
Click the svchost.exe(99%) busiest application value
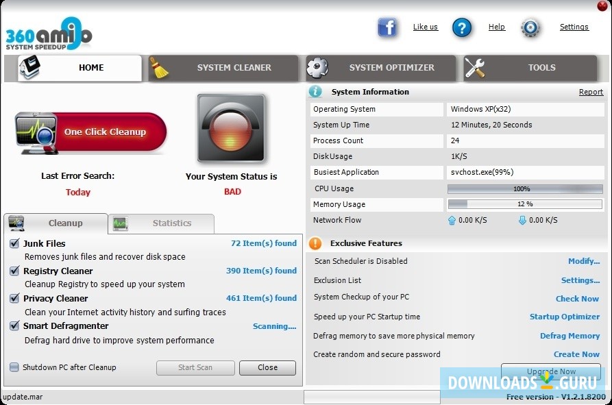[x=482, y=172]
